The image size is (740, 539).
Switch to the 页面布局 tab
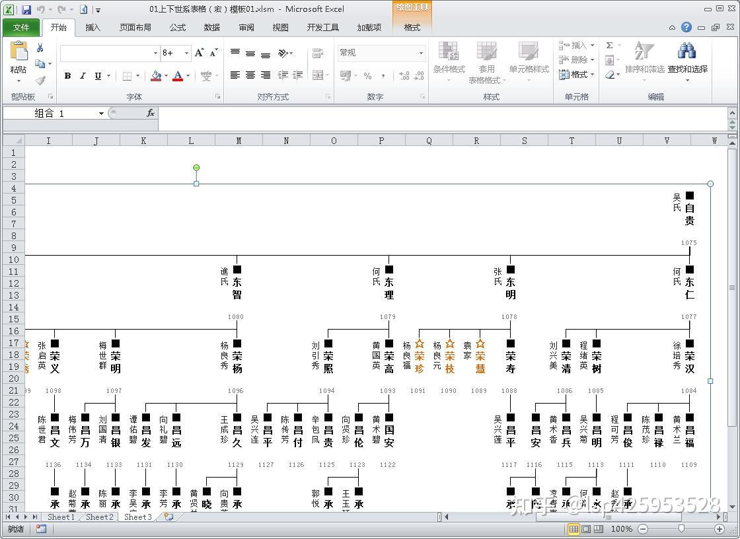pos(135,27)
